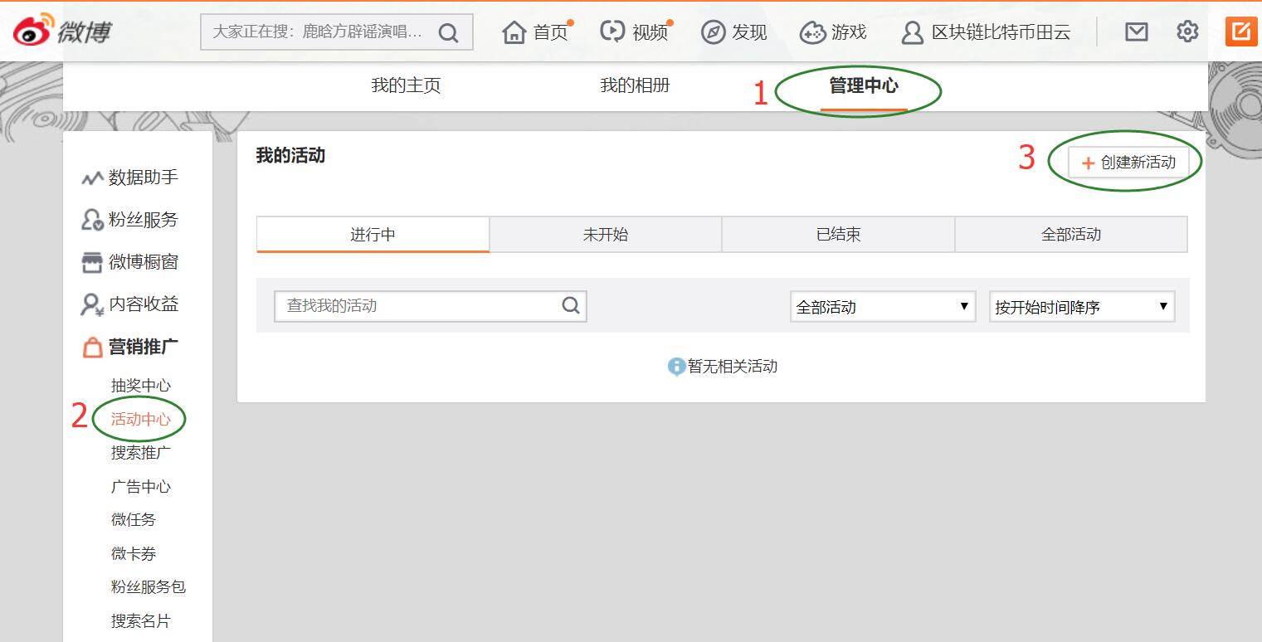Image resolution: width=1262 pixels, height=642 pixels.
Task: Click the user profile avatar icon
Action: (x=912, y=32)
